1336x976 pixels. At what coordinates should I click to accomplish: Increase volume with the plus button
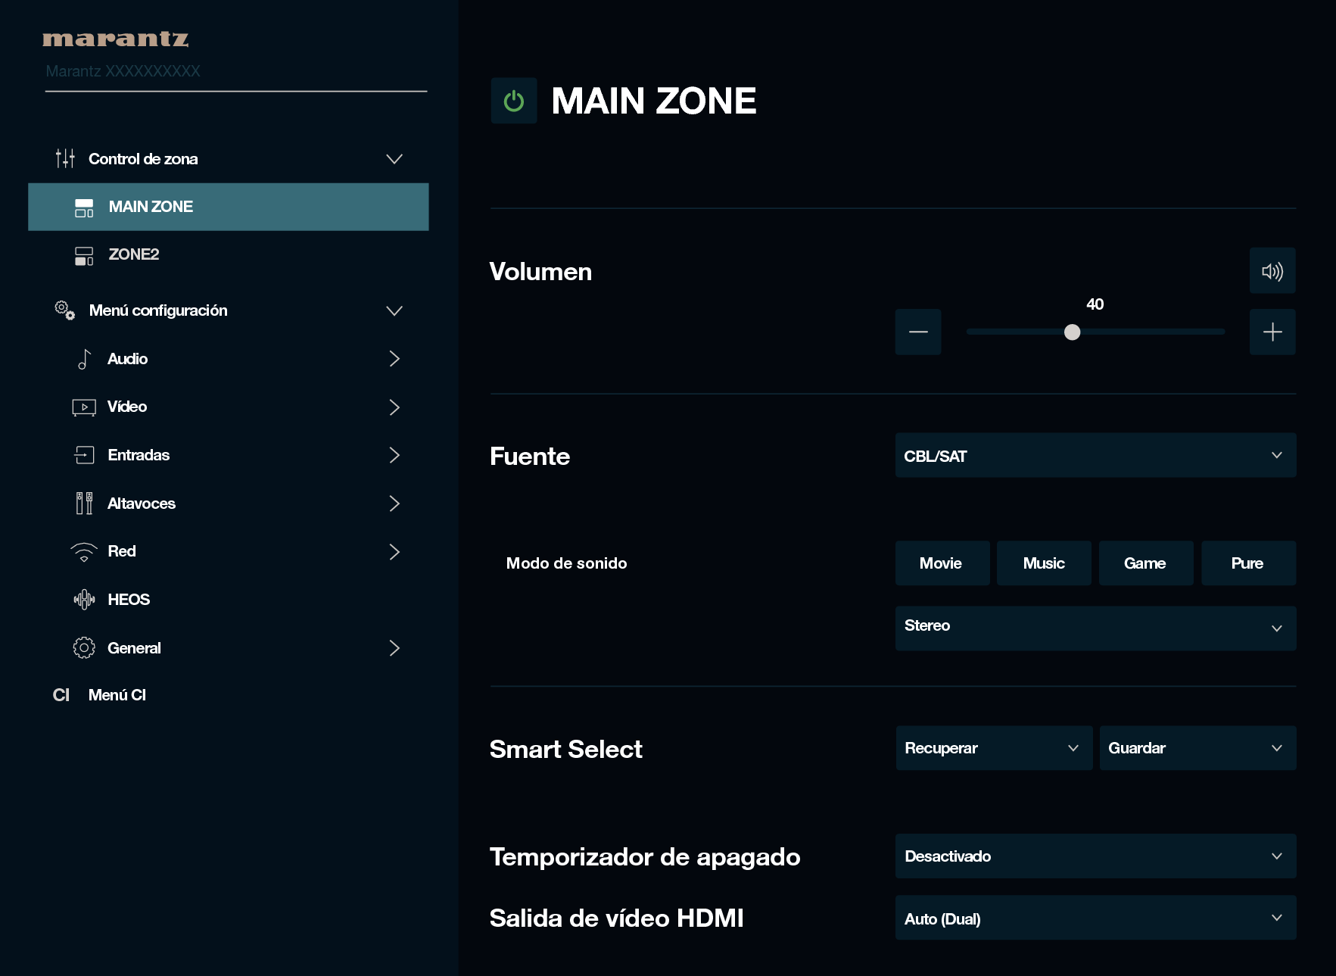pyautogui.click(x=1272, y=332)
